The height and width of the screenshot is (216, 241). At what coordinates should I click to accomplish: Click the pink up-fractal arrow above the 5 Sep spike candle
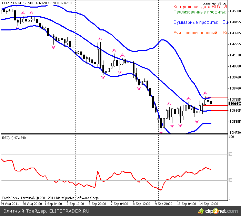point(100,39)
